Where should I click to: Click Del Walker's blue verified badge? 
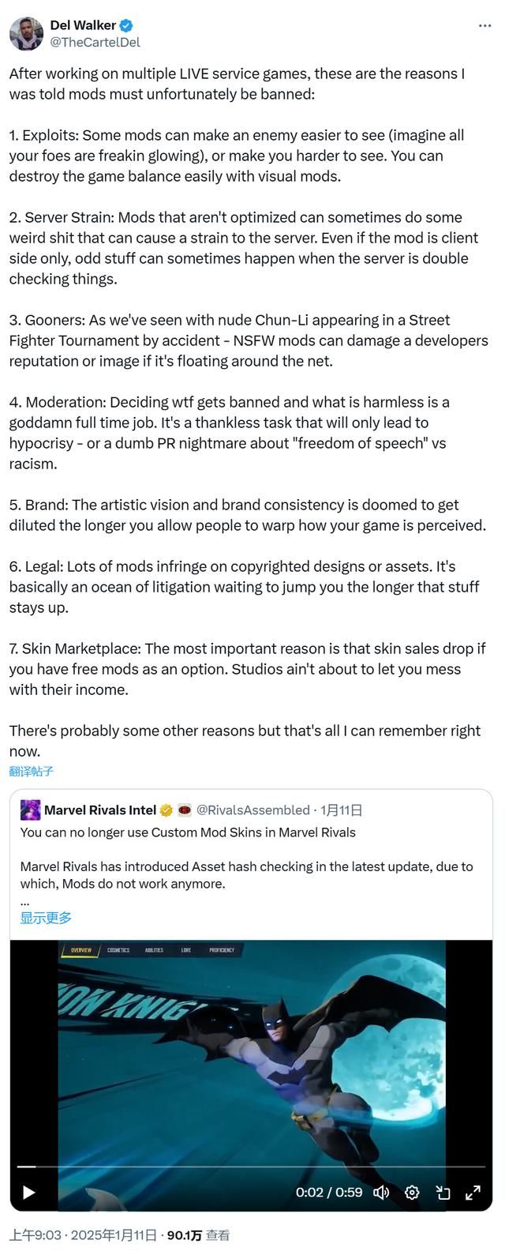125,24
